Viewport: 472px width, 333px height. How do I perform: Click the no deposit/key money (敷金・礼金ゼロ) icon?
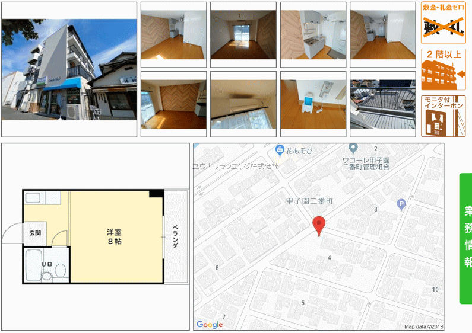[443, 23]
